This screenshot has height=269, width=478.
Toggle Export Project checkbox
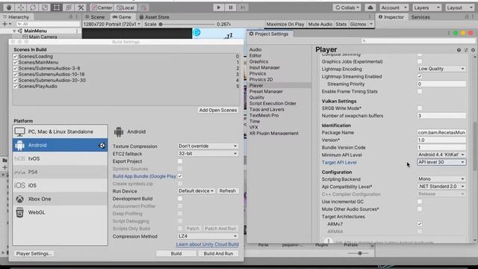click(x=180, y=161)
